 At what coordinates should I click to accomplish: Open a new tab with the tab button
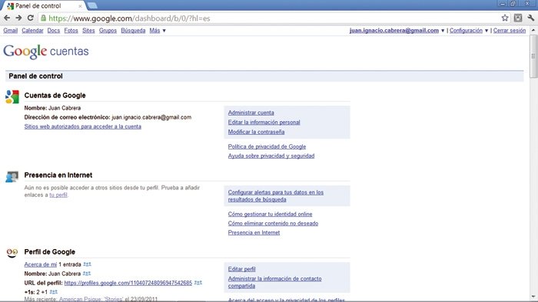[92, 5]
